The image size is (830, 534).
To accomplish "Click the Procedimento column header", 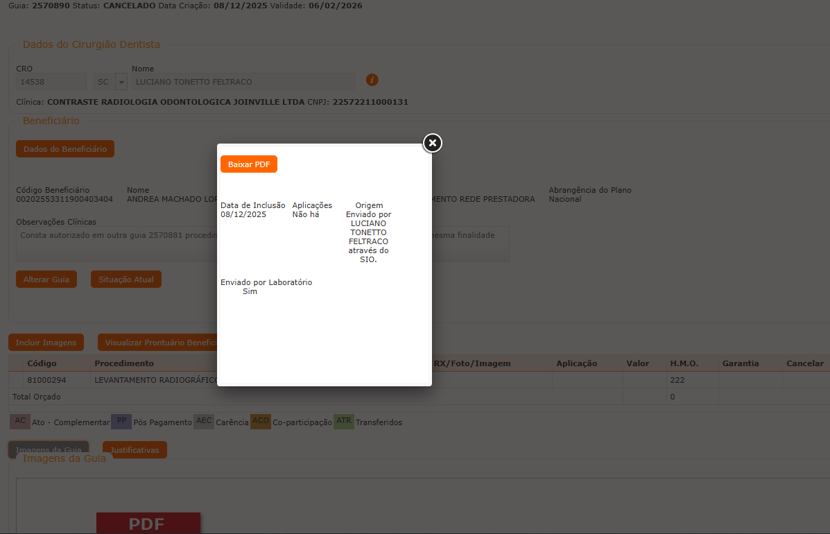I will tap(124, 363).
